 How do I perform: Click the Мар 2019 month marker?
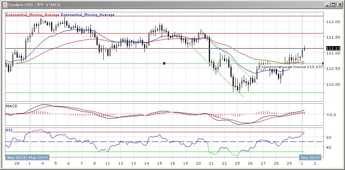38,157
